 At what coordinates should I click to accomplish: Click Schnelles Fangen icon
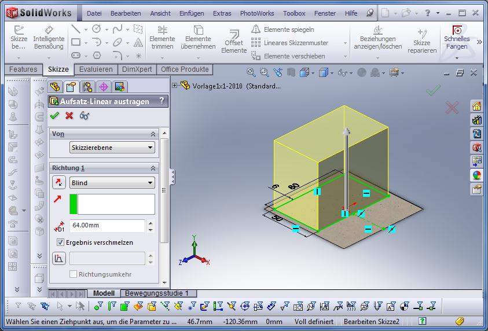tap(457, 38)
